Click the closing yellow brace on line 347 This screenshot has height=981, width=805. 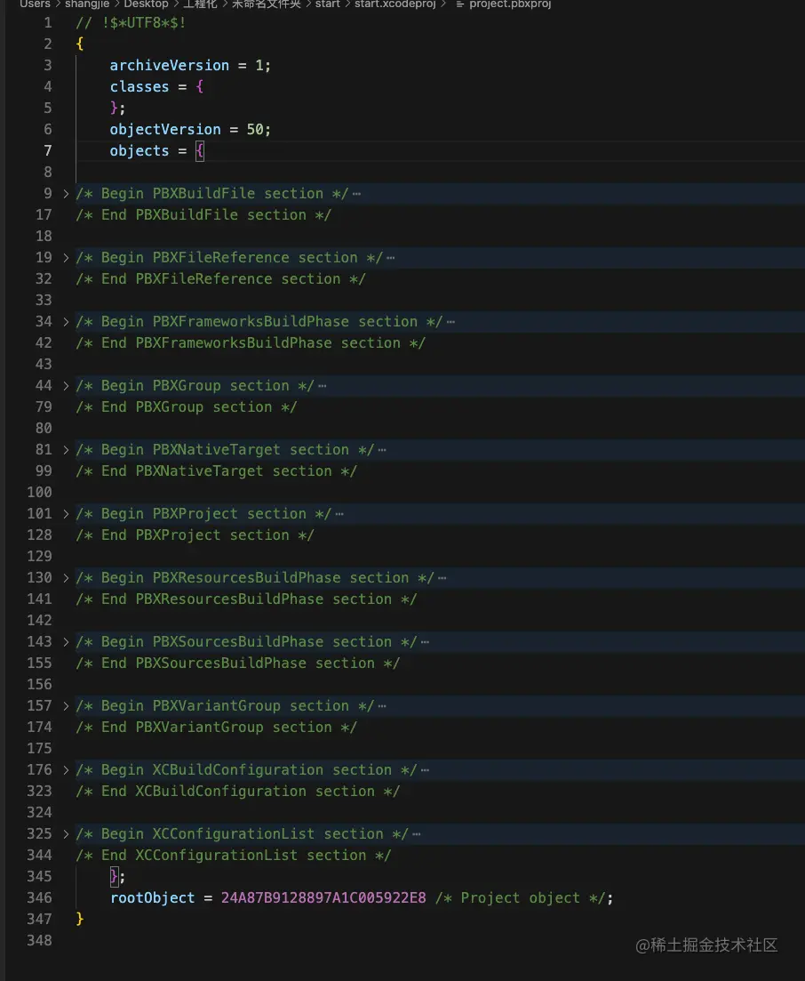tap(79, 919)
